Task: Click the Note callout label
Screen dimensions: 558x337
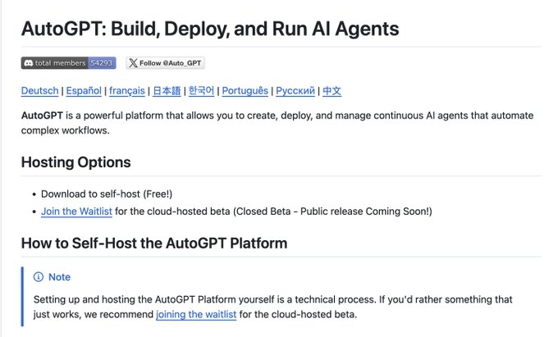Action: 59,277
